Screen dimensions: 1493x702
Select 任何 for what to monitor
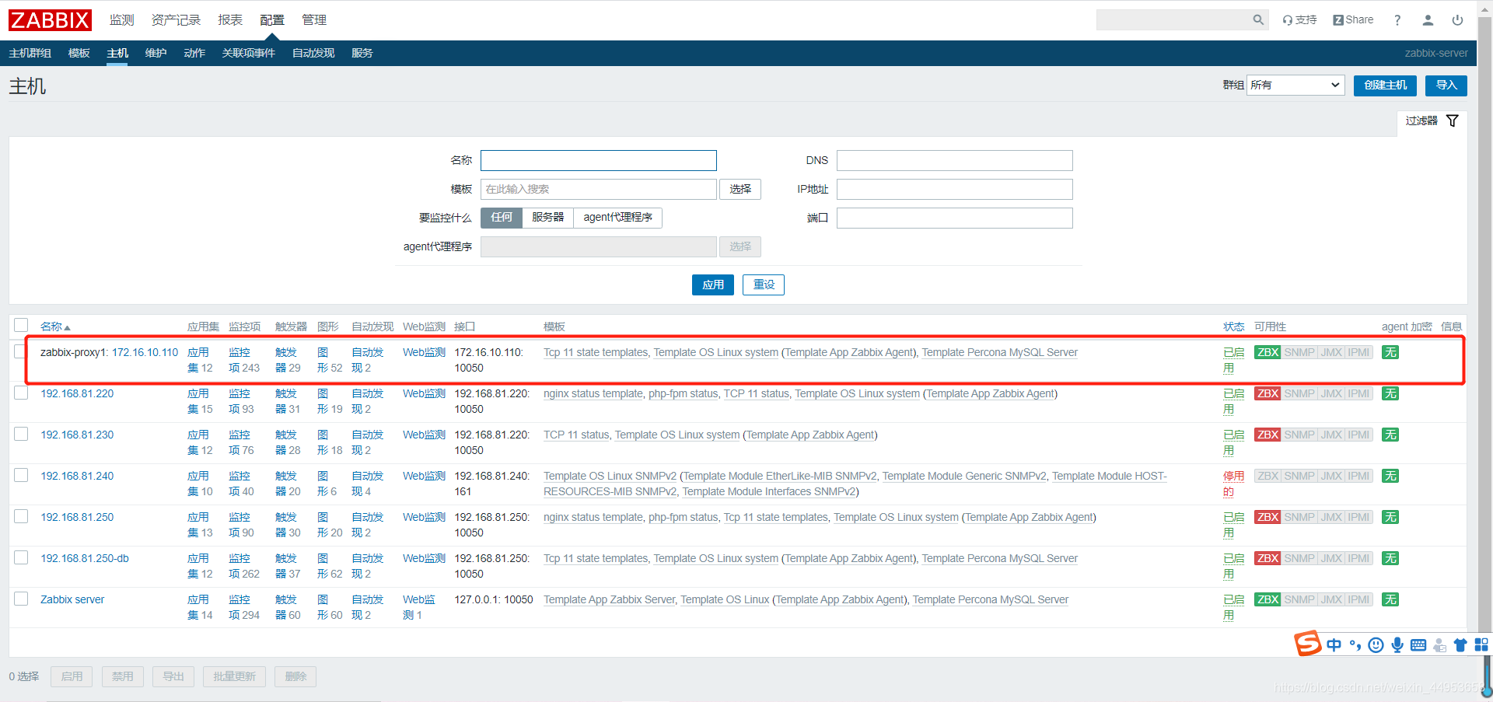502,218
